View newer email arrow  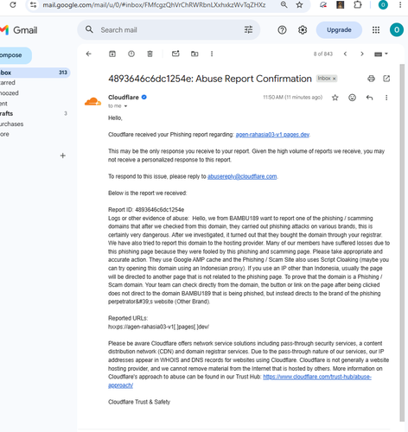(x=345, y=54)
